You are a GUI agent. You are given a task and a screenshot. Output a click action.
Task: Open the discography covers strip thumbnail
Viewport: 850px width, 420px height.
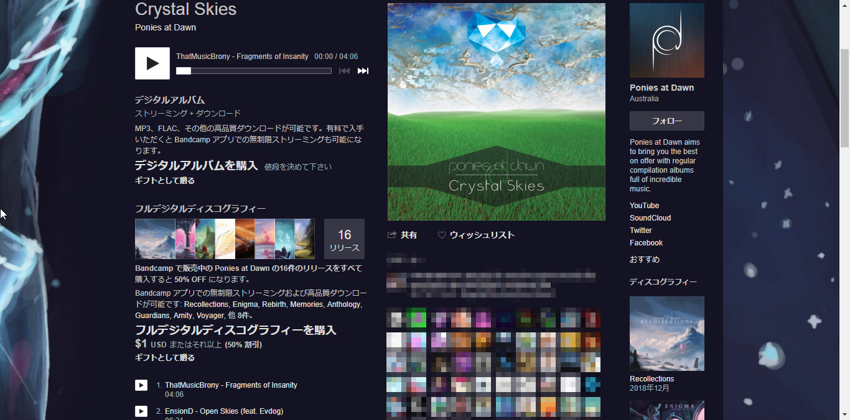pos(225,239)
